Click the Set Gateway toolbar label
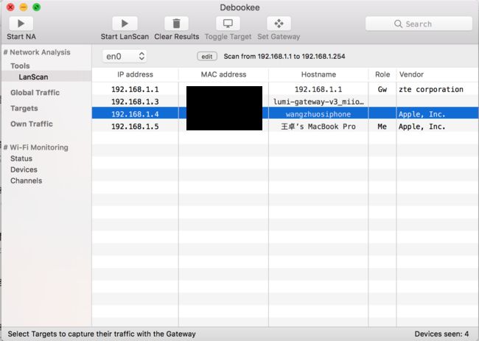This screenshot has width=479, height=341. (279, 37)
